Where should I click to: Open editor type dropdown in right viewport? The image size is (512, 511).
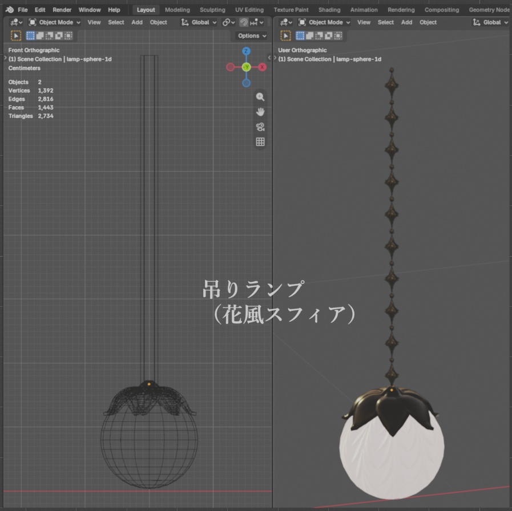[x=286, y=22]
